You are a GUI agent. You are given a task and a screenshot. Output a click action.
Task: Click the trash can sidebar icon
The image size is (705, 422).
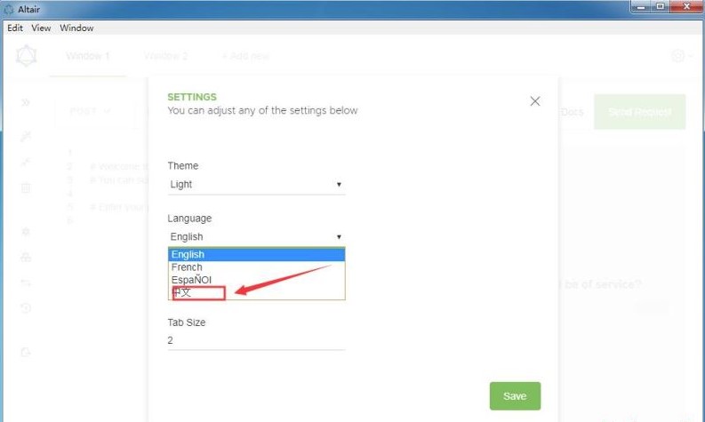[x=26, y=187]
